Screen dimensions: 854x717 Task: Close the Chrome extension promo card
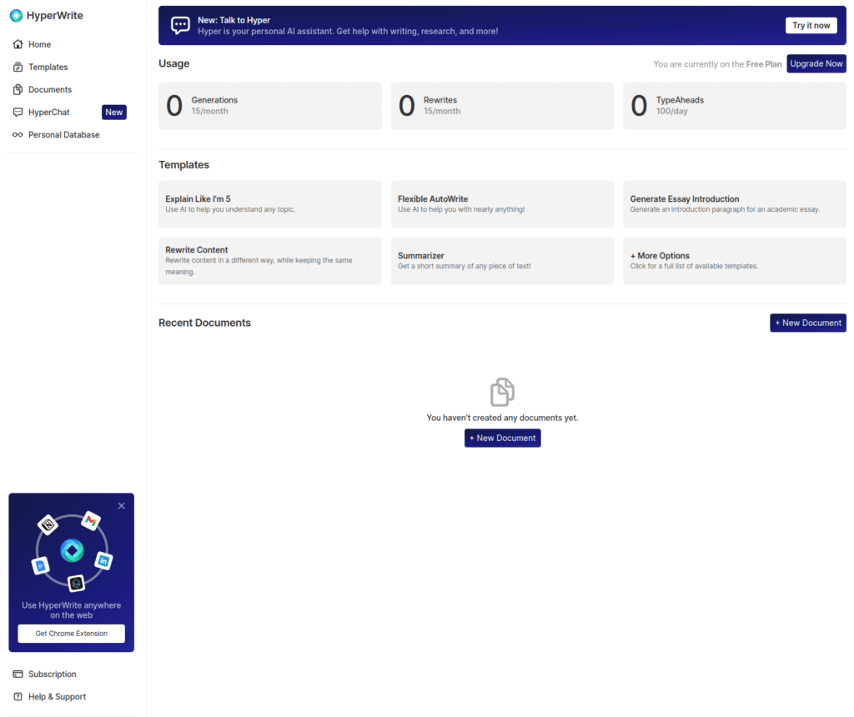click(122, 506)
